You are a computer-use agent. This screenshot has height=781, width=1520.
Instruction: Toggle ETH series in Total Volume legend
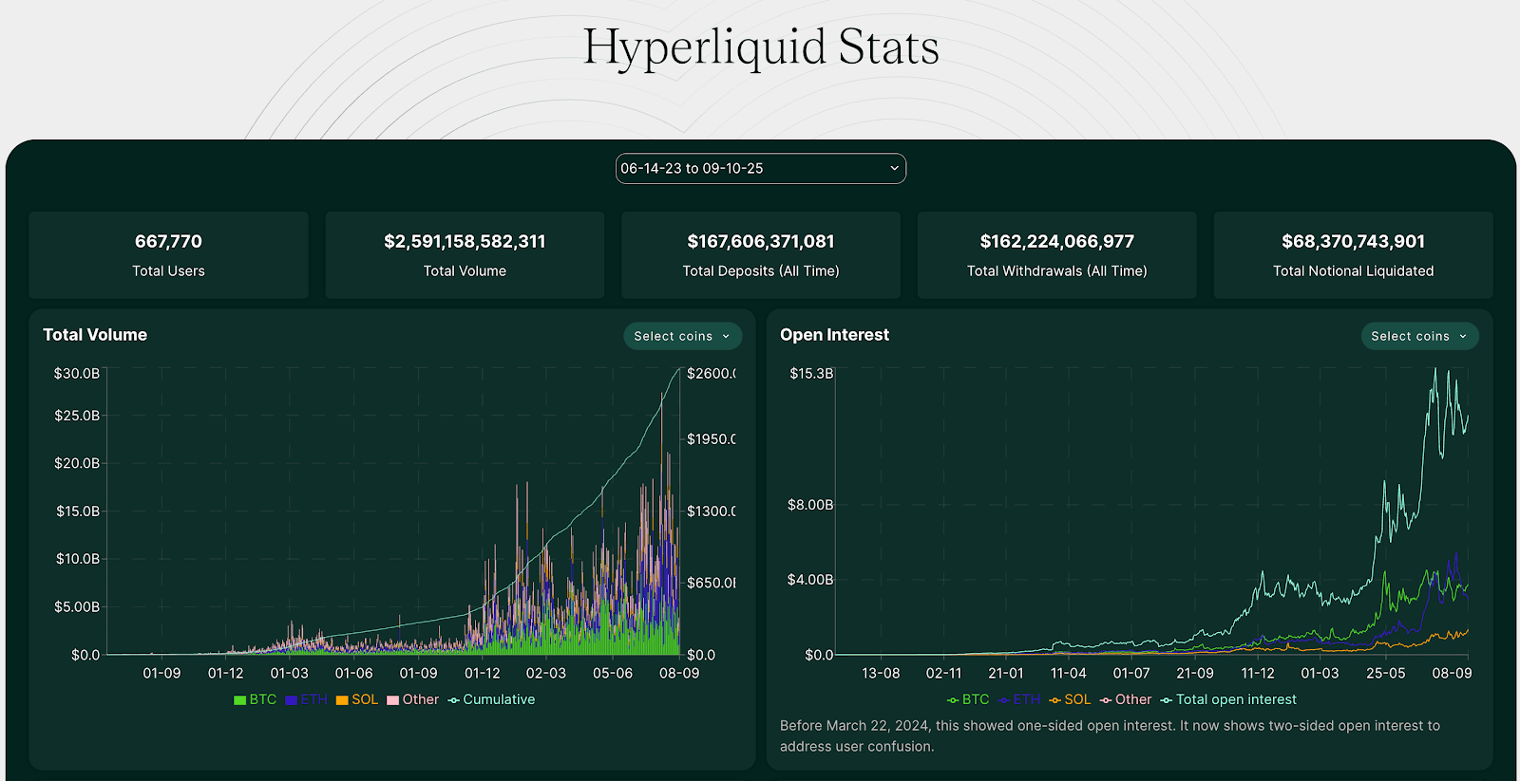click(x=306, y=699)
